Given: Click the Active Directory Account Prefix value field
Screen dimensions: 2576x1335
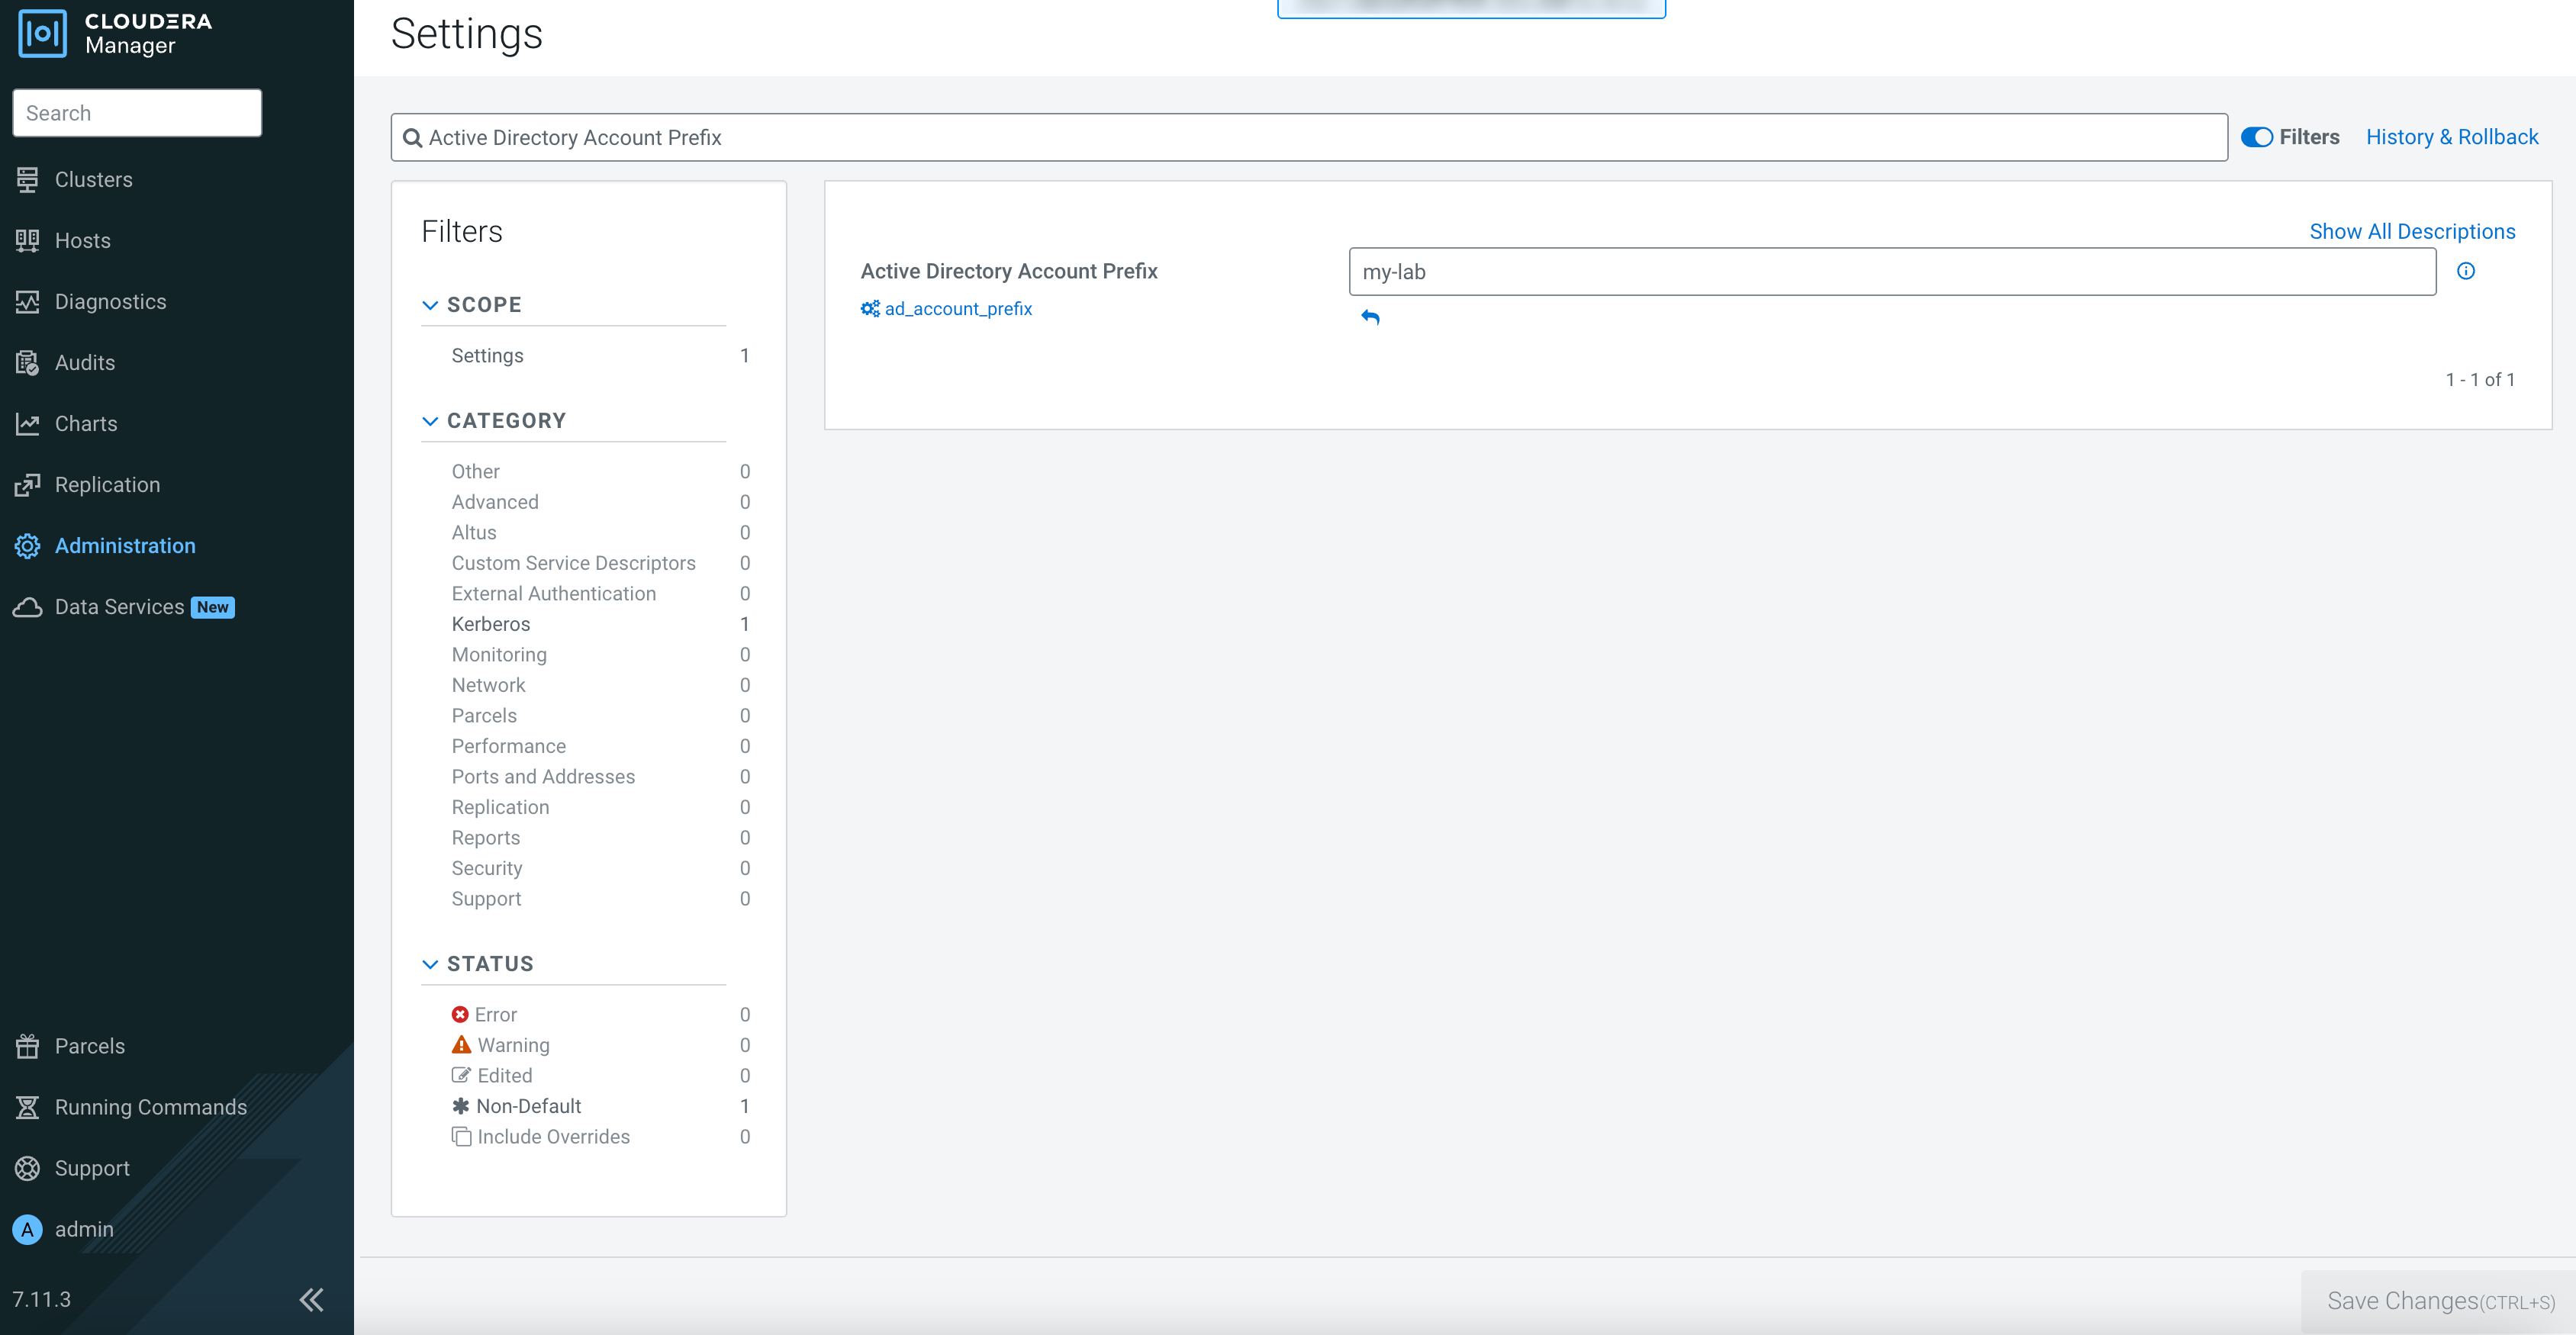Looking at the screenshot, I should coord(1891,272).
